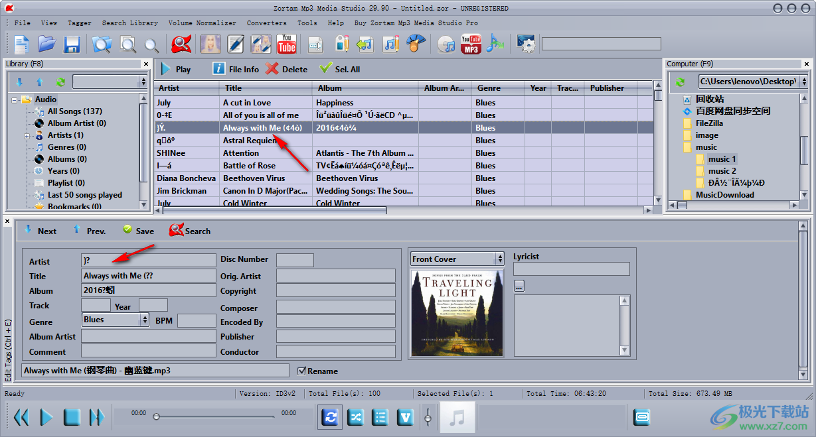Click the File Info button
The height and width of the screenshot is (437, 816).
pyautogui.click(x=236, y=69)
